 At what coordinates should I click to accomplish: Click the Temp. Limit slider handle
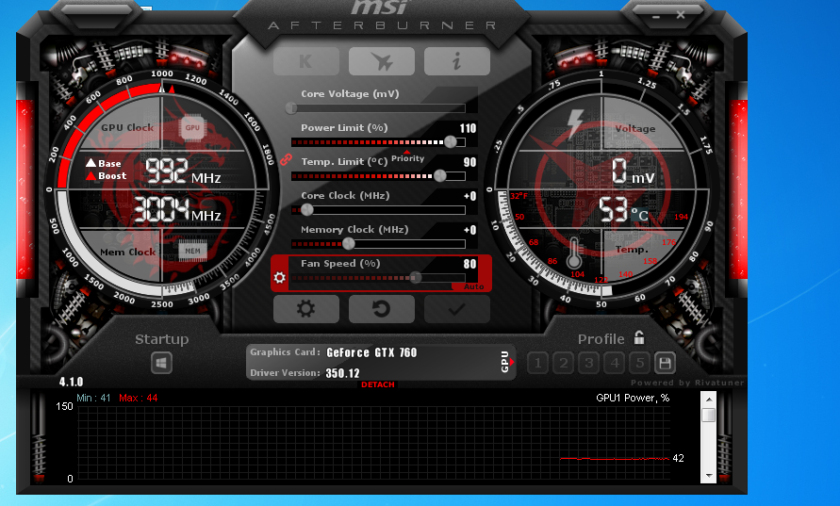tap(440, 175)
